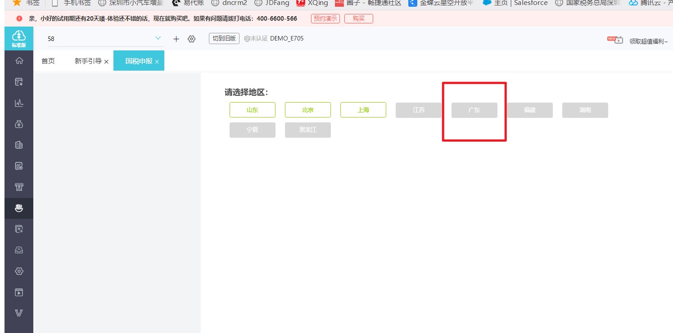Image resolution: width=673 pixels, height=333 pixels.
Task: Open the JDFang bookmark
Action: coord(271,3)
